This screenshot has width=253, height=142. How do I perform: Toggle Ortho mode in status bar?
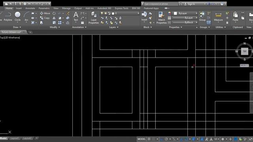(162, 139)
